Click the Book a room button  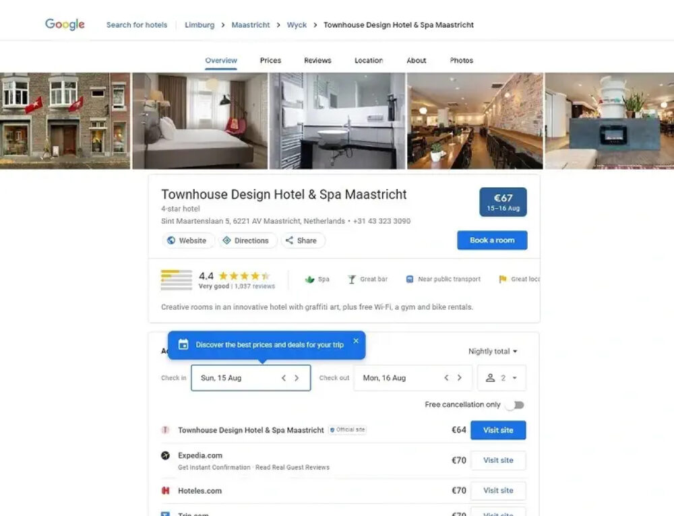[x=492, y=240]
